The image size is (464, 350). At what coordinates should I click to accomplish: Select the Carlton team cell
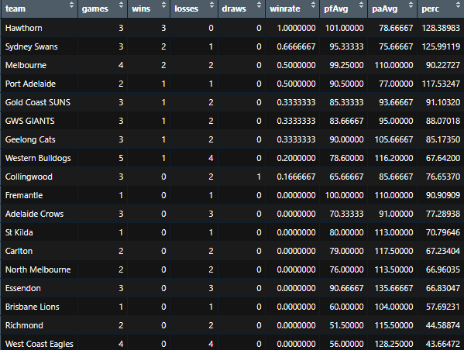click(39, 251)
